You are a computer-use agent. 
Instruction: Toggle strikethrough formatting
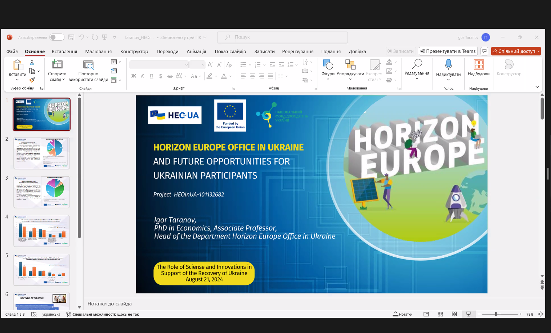[170, 76]
